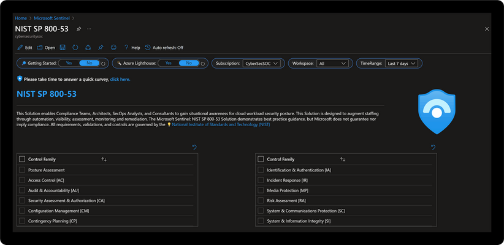Tick the Access Control [AC] checkbox
Viewport: 504px width, 245px height.
pyautogui.click(x=22, y=180)
